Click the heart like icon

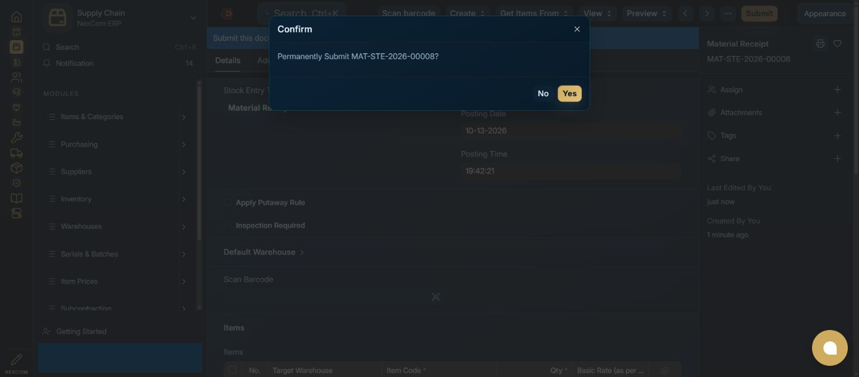[838, 44]
